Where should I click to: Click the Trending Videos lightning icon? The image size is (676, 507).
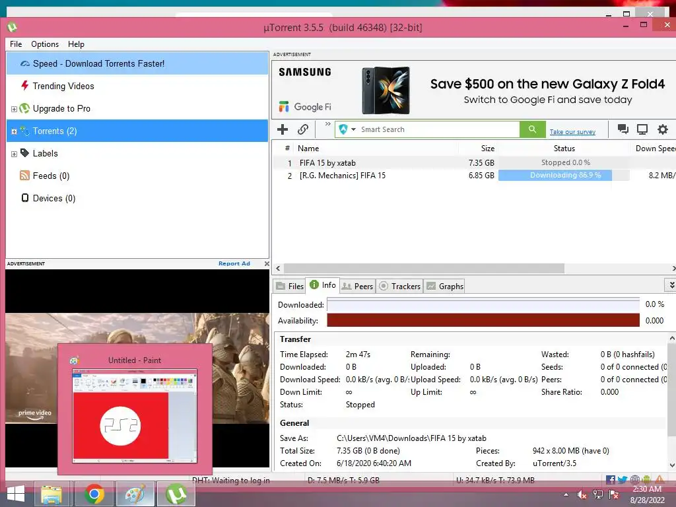pos(25,85)
